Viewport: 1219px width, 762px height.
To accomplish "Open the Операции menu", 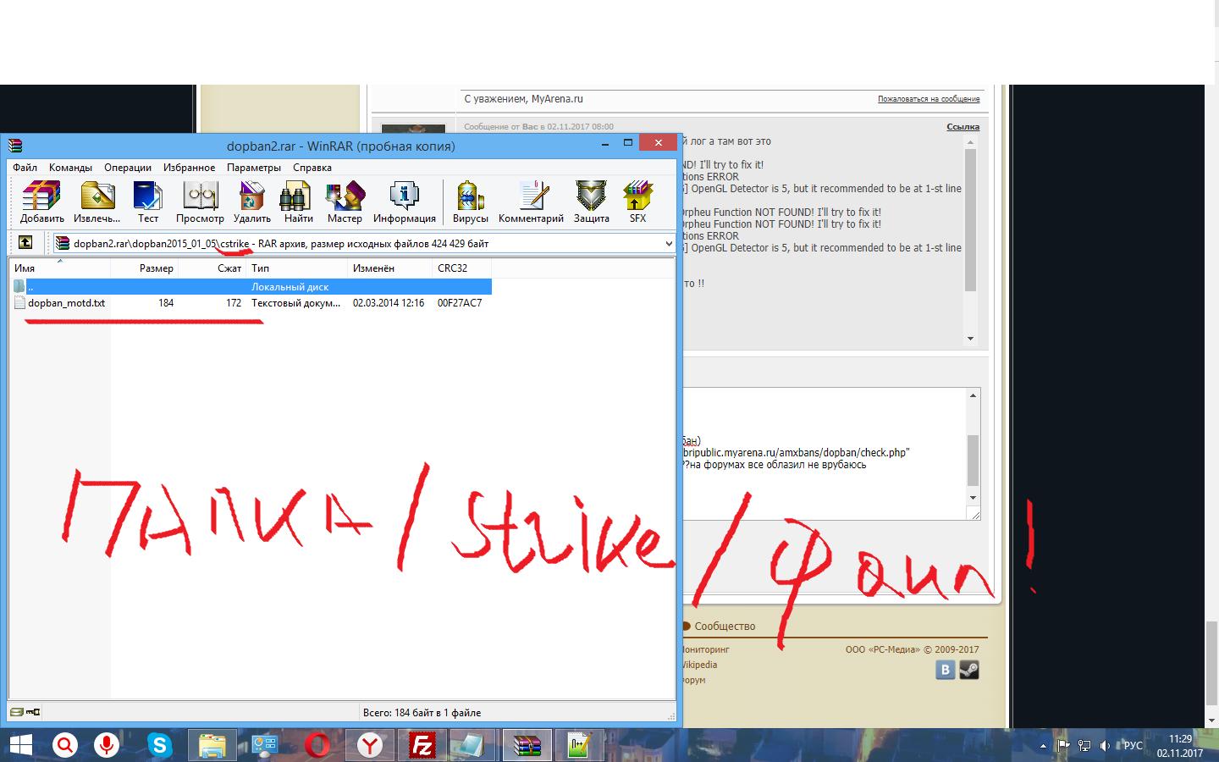I will tap(128, 168).
